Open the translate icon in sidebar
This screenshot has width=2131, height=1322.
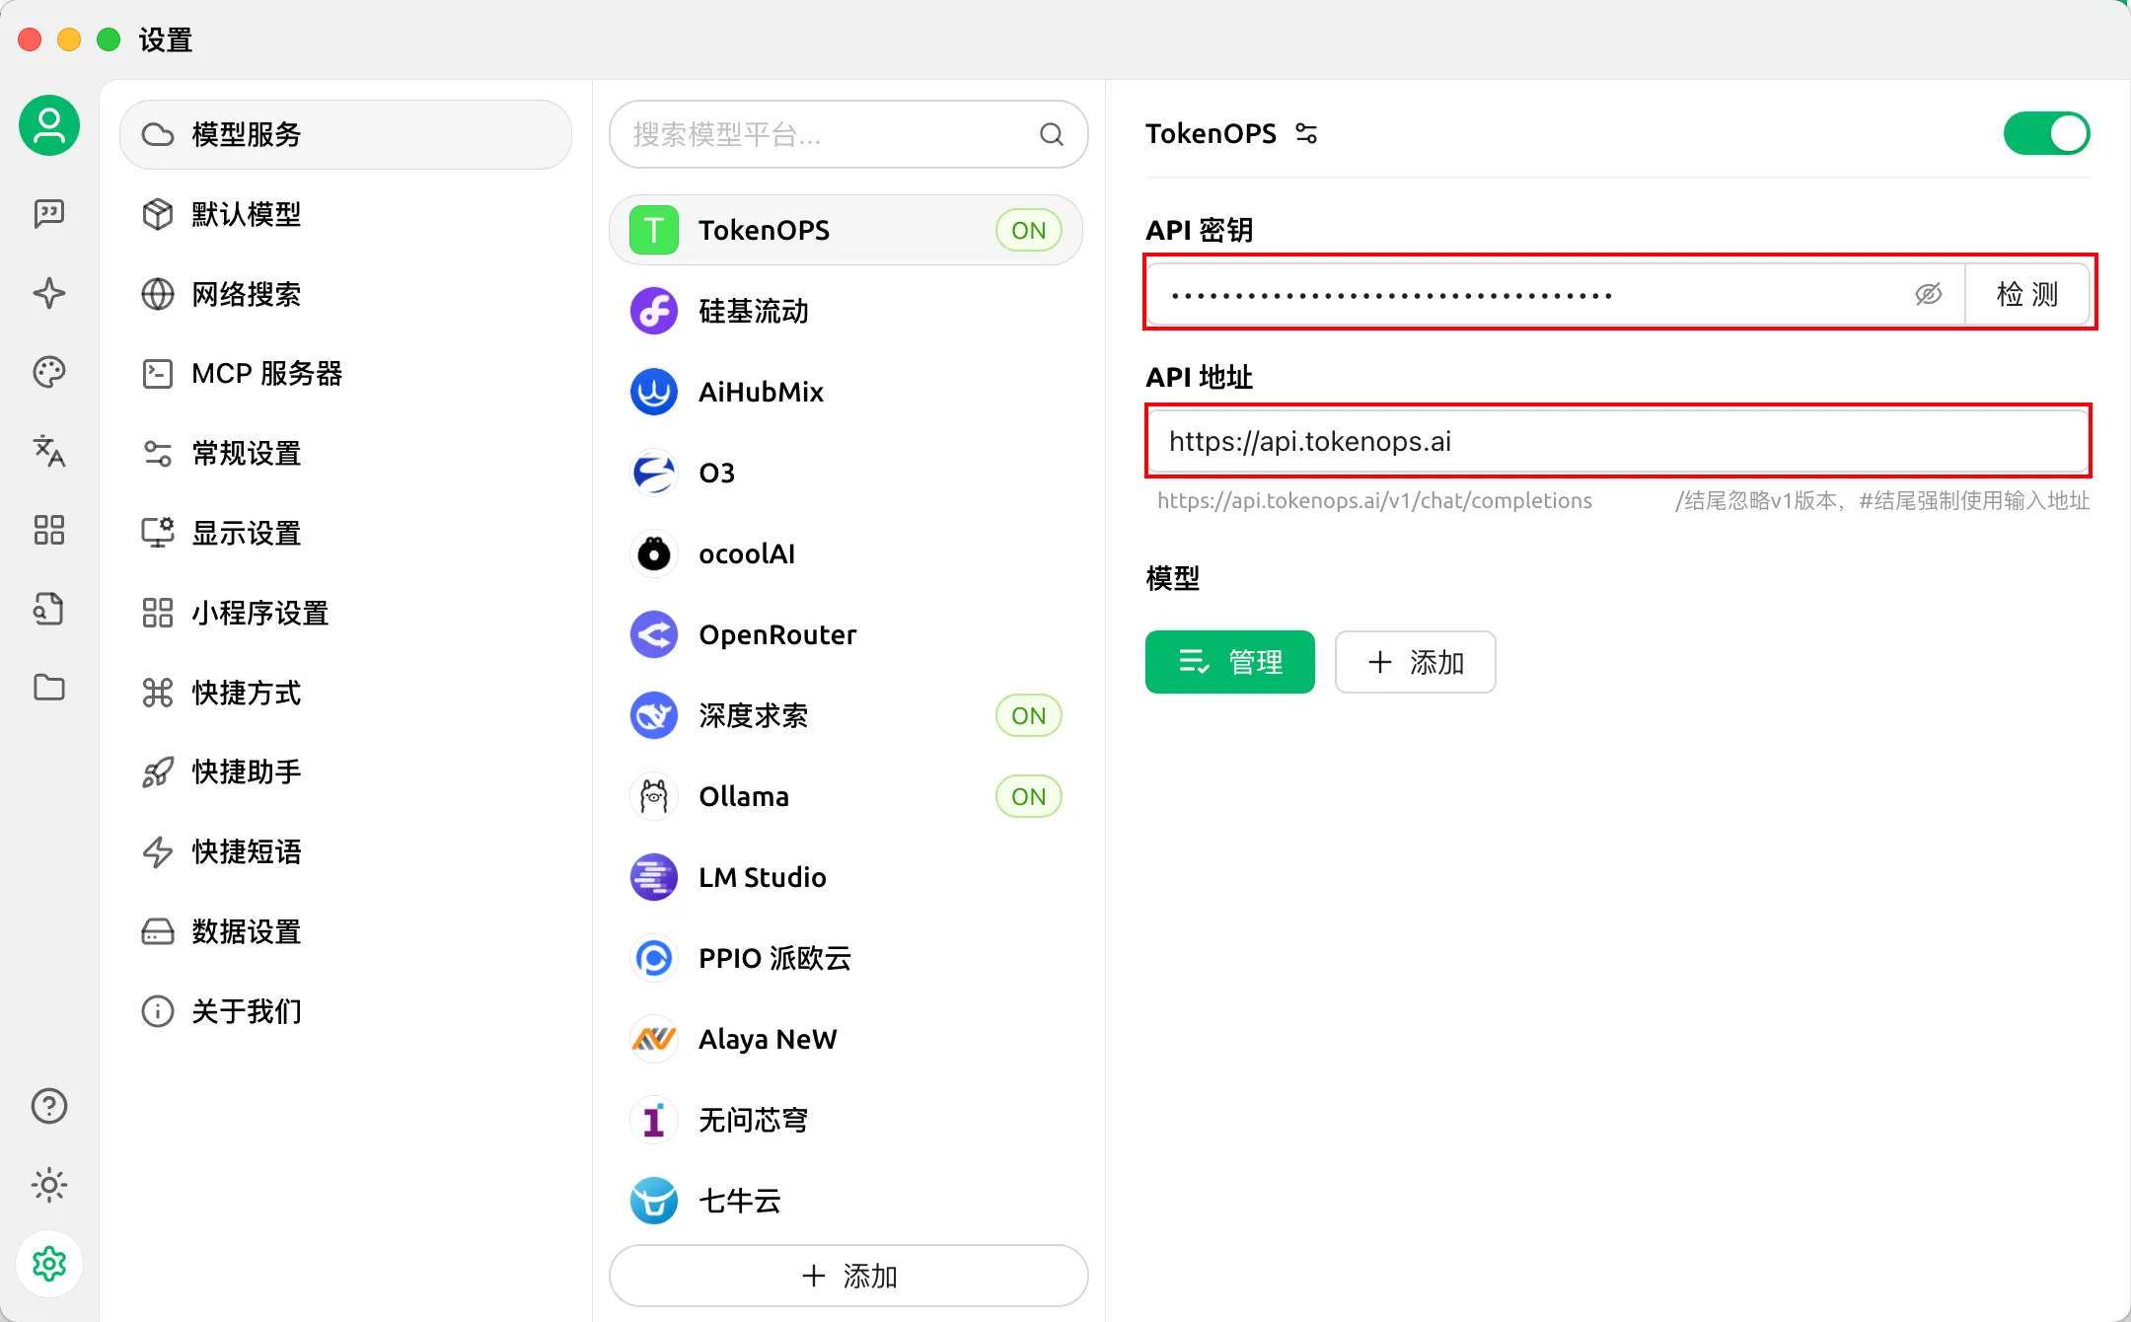49,451
